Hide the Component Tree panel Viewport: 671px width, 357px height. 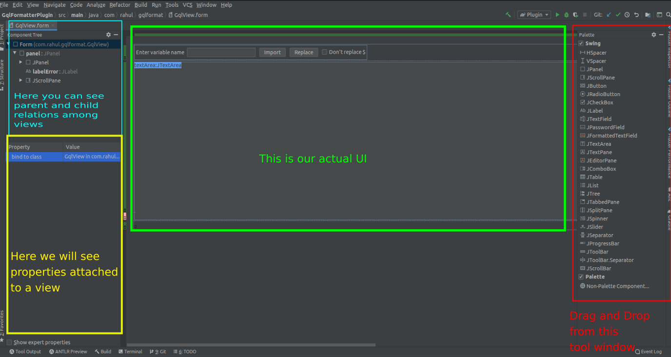click(116, 35)
